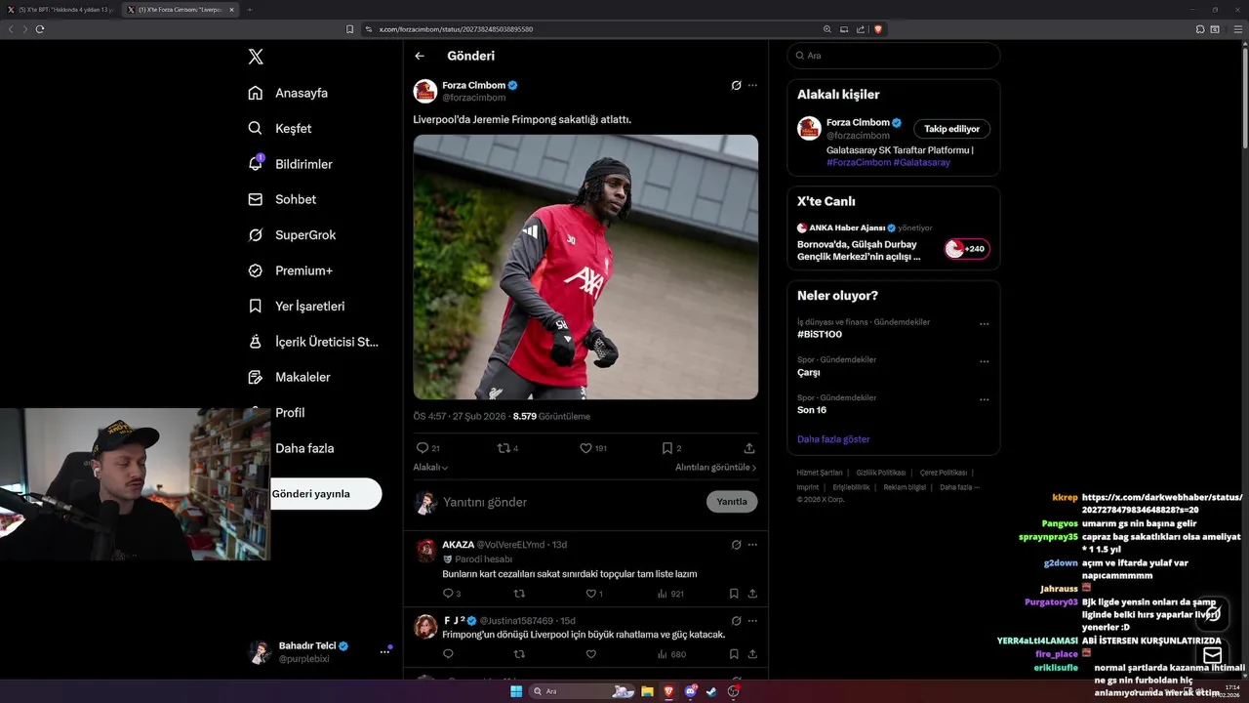The height and width of the screenshot is (703, 1249).
Task: Open Premium+ in the sidebar
Action: click(x=290, y=270)
